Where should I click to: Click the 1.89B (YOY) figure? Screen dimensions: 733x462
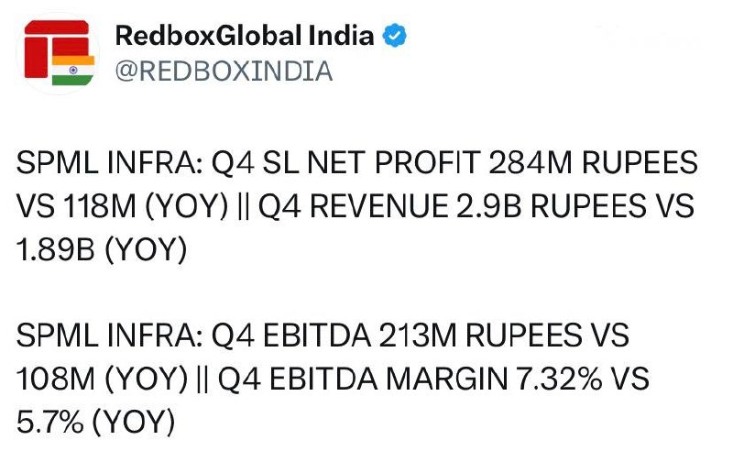tap(102, 249)
